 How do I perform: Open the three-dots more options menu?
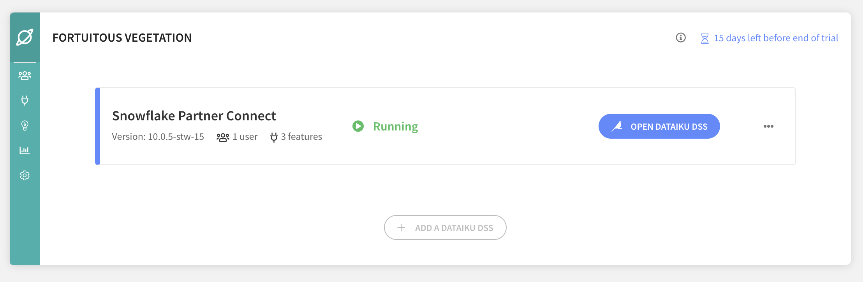[768, 126]
